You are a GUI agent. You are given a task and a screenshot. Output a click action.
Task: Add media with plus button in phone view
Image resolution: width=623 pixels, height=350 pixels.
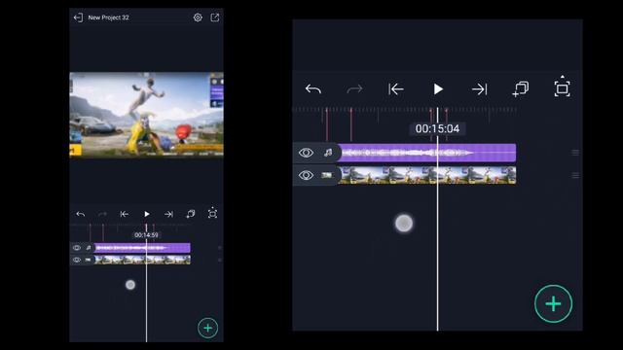pyautogui.click(x=207, y=329)
